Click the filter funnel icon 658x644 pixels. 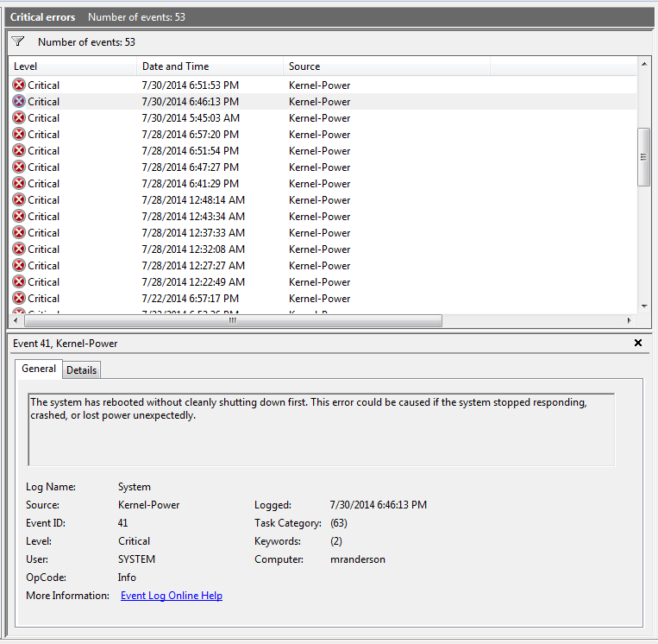click(x=17, y=41)
